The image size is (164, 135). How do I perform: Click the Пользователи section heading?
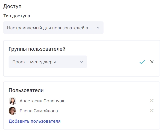coord(26,90)
